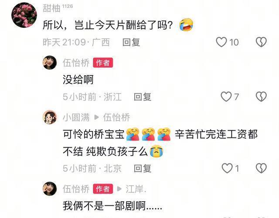This screenshot has height=218, width=279.
Task: Reply to 甜柚's comment via 回复
Action: pos(131,42)
